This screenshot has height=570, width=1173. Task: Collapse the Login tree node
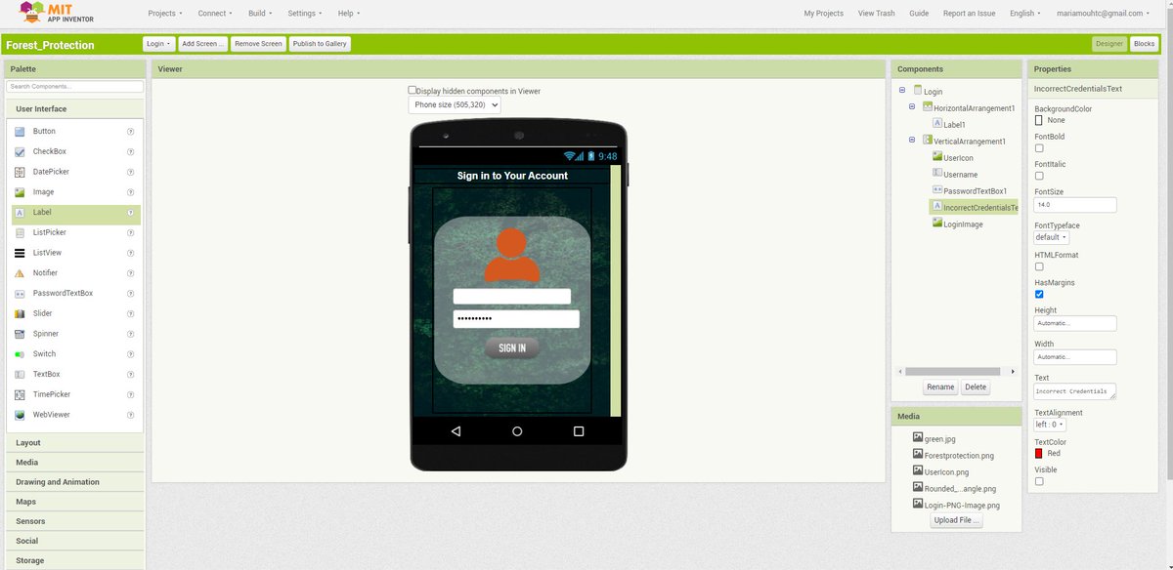[902, 91]
